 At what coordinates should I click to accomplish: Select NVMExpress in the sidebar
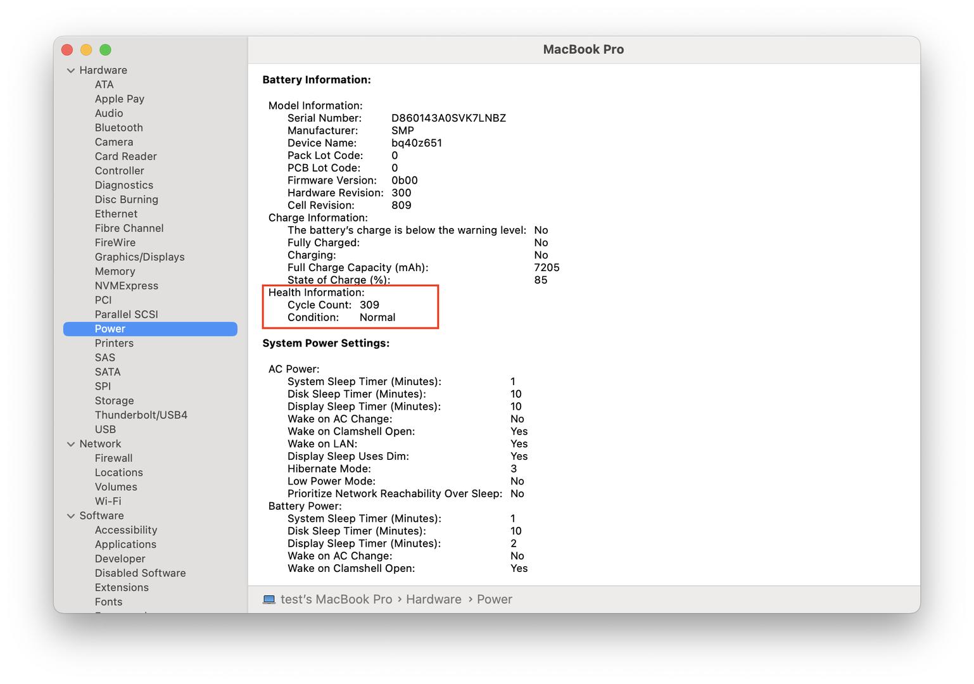pyautogui.click(x=127, y=286)
